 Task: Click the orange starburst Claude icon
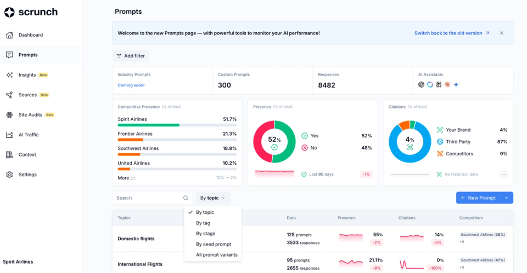(447, 85)
